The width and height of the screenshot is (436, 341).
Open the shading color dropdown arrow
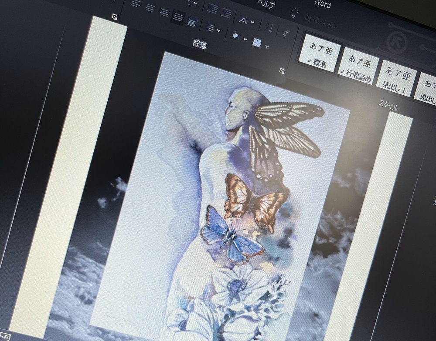[x=245, y=39]
